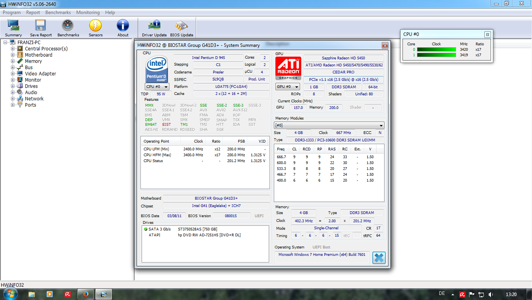Viewport: 532px width, 300px height.
Task: Open the Benchmarks menu
Action: [x=58, y=12]
